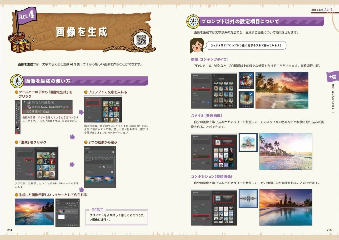Image resolution: width=339 pixels, height=240 pixels.
Task: Click the white background layer thumbnail
Action: (x=61, y=217)
